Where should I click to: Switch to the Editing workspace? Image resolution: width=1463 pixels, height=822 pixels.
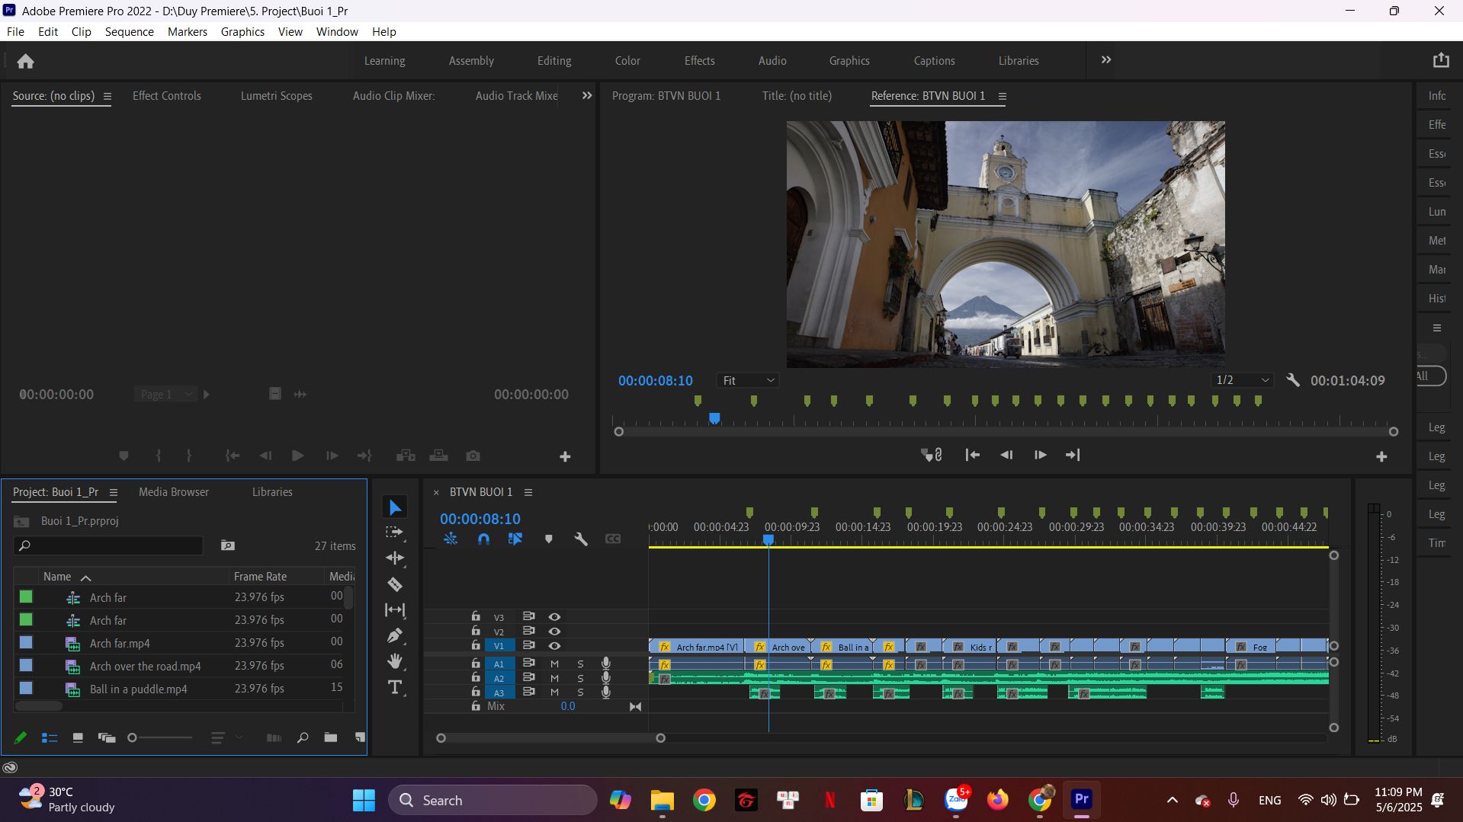point(553,61)
